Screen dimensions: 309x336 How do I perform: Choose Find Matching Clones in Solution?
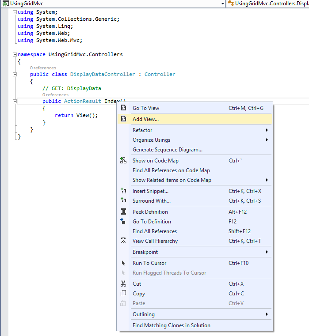pyautogui.click(x=195, y=325)
